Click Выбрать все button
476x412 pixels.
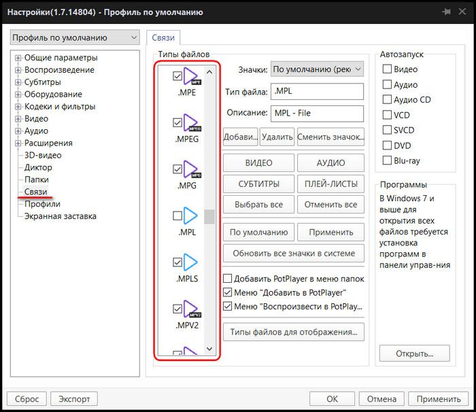[x=258, y=205]
